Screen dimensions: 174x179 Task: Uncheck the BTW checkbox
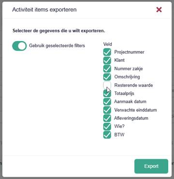107,134
